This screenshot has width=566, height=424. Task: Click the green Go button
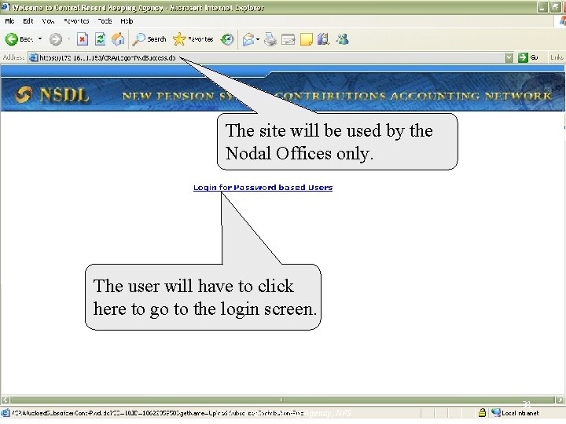click(x=528, y=57)
